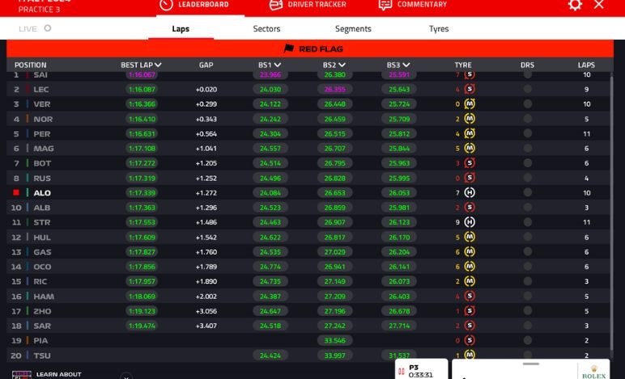Select the ALO driver row
This screenshot has width=625, height=379.
pyautogui.click(x=42, y=193)
